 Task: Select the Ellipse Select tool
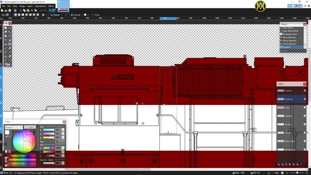(x=5, y=36)
